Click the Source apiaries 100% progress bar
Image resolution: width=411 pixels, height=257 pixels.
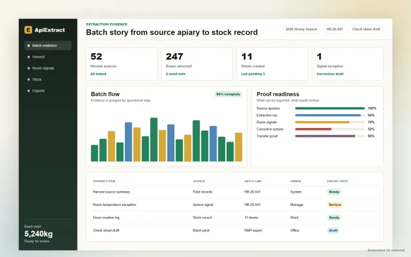[330, 108]
